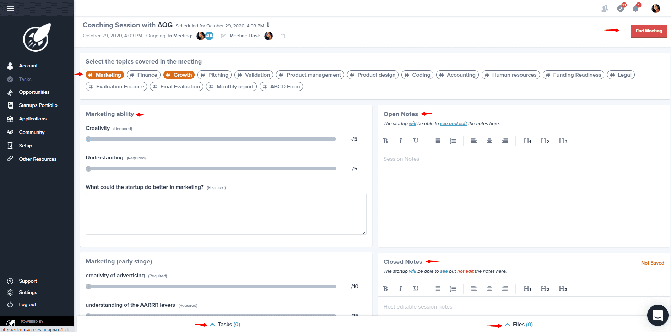Expand the Tasks (0) bottom panel

click(x=225, y=325)
